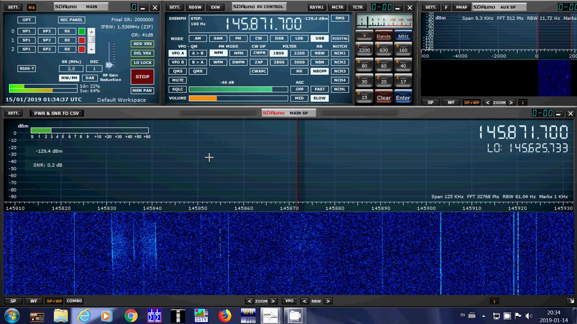Click the VRX list scroll up arrow

coord(92,32)
